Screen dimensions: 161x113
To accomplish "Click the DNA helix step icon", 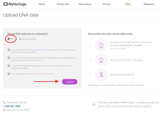I will 101,74.
